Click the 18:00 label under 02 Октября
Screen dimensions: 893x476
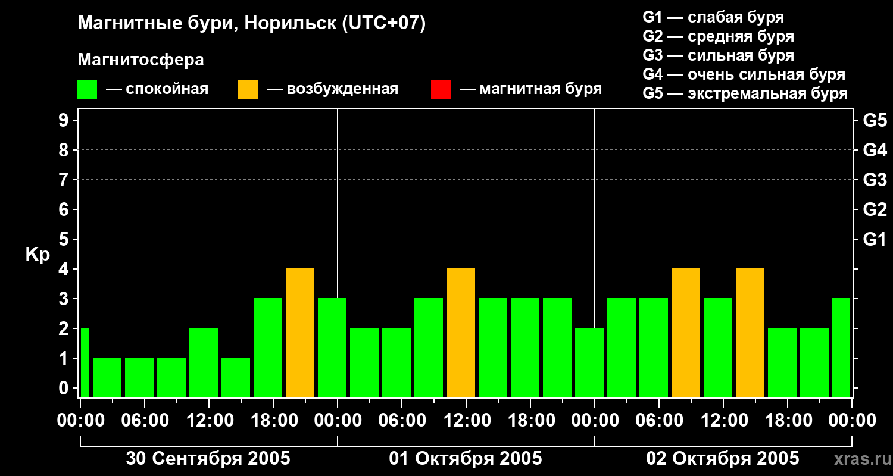[x=788, y=421]
